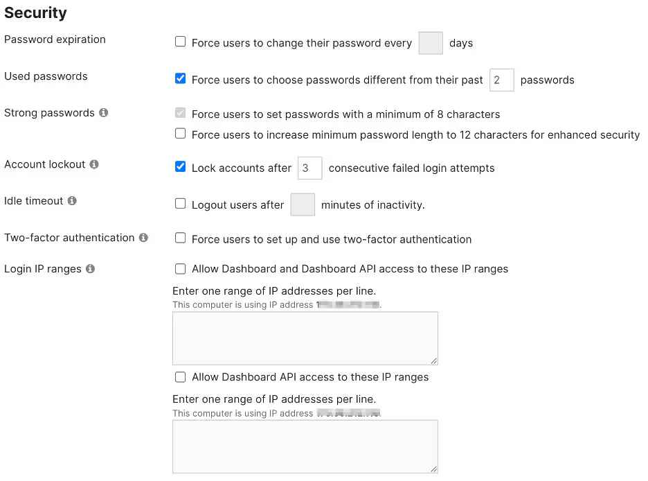Viewport: 648px width, 481px height.
Task: Click the Two-factor authentication info icon
Action: 143,238
